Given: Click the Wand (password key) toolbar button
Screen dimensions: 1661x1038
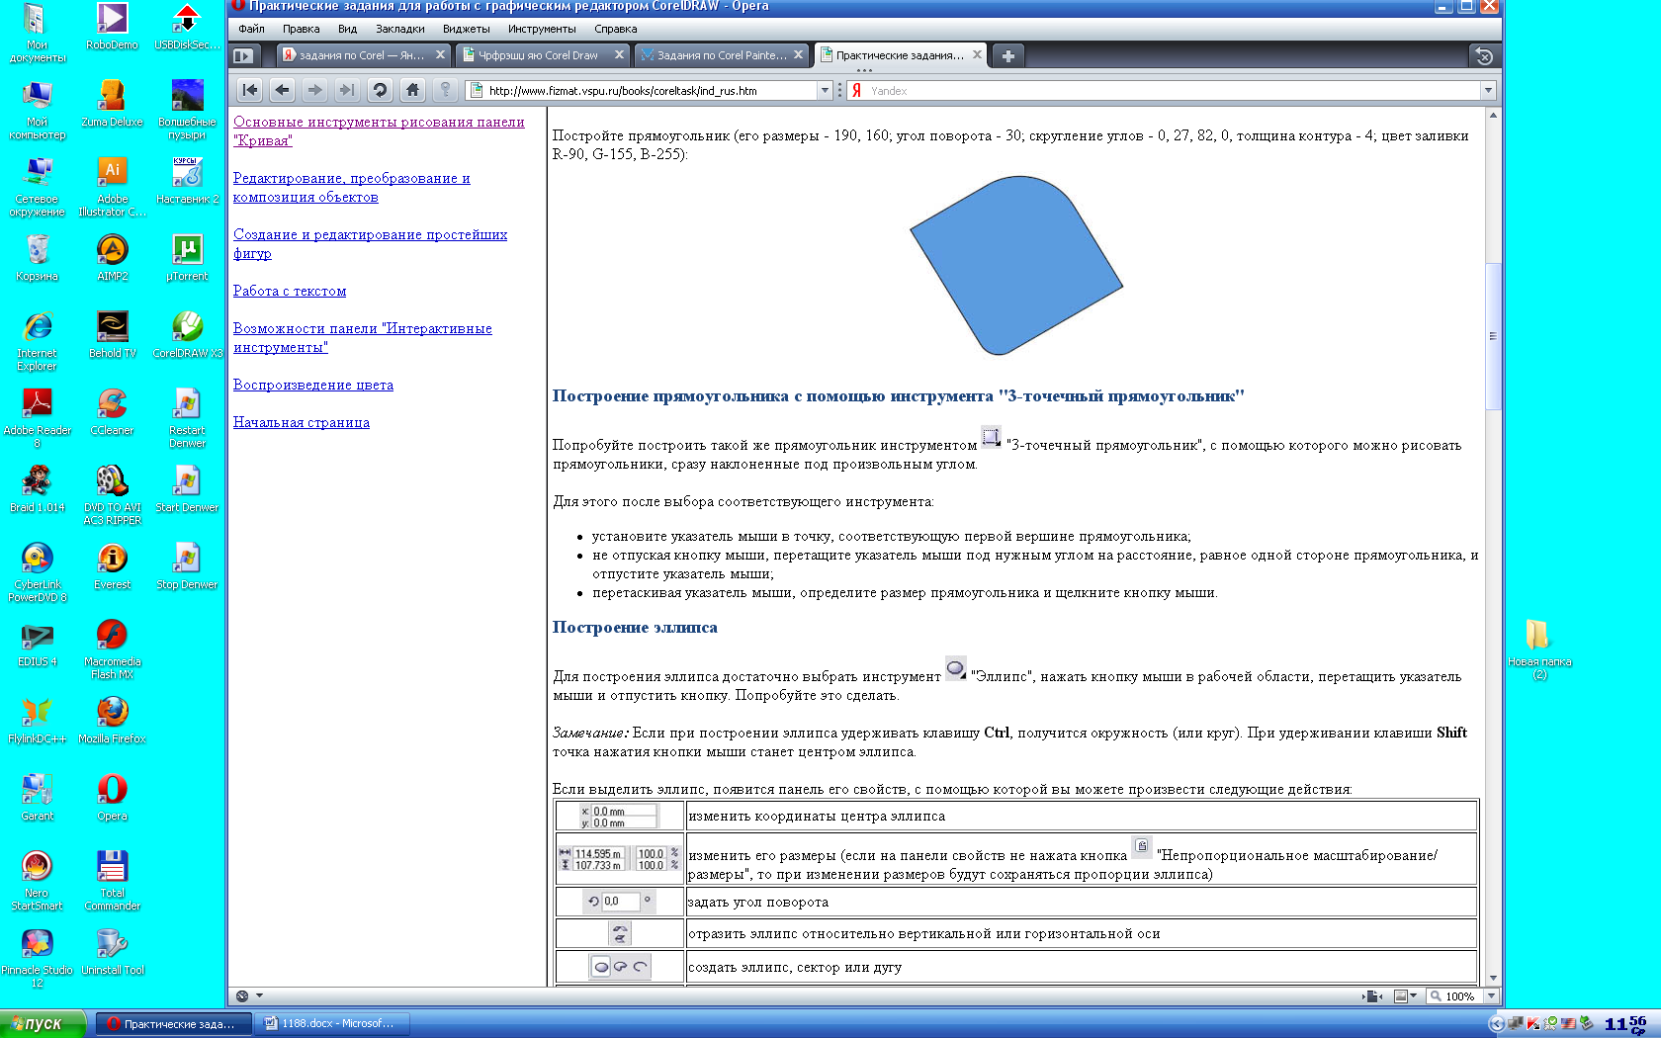Looking at the screenshot, I should point(445,90).
